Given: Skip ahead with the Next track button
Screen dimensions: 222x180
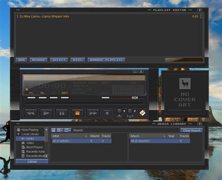Looking at the screenshot, I should tap(93, 113).
